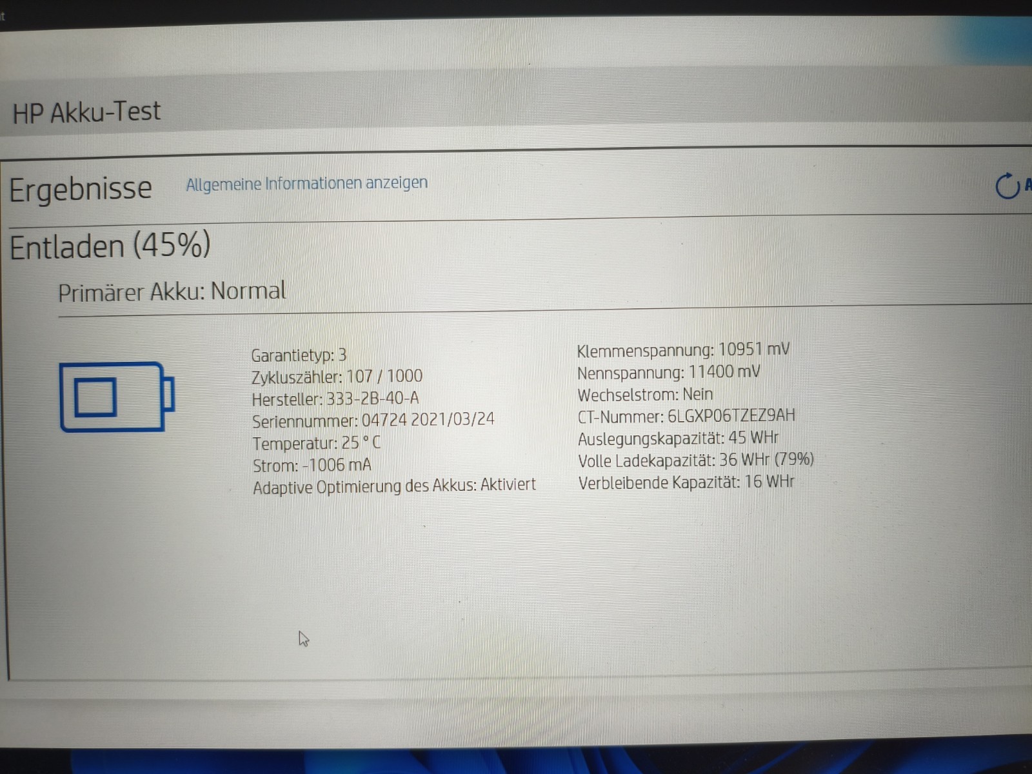The height and width of the screenshot is (774, 1032).
Task: Select 'Garantietyp: 3' line
Action: tap(299, 355)
